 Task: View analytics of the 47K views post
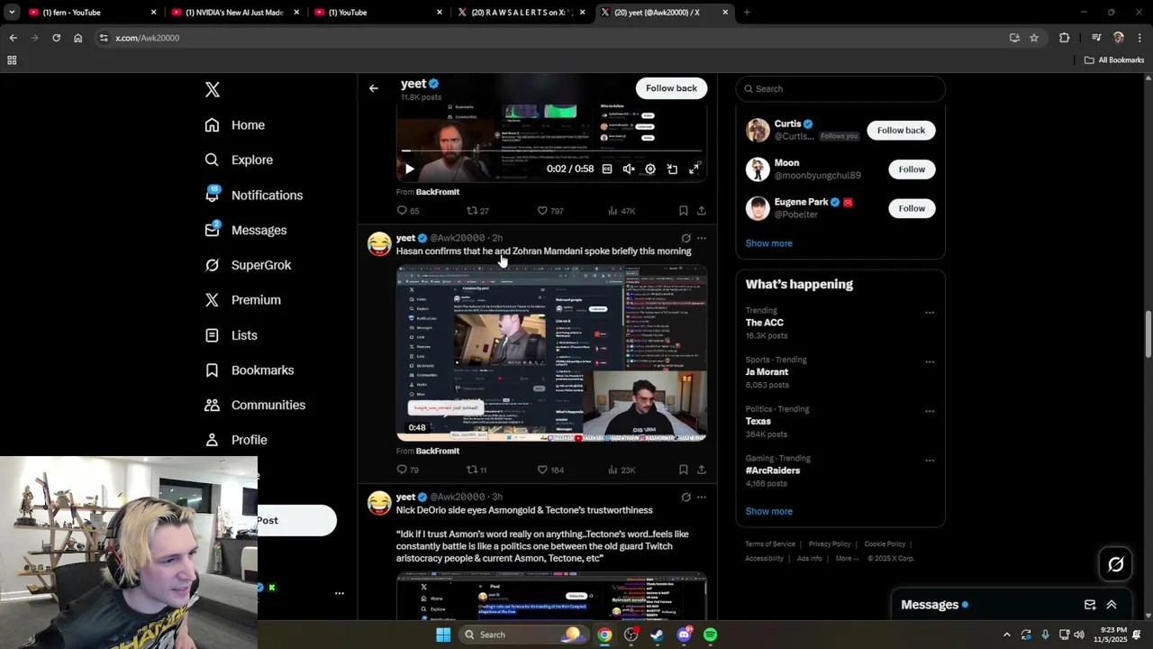(622, 211)
